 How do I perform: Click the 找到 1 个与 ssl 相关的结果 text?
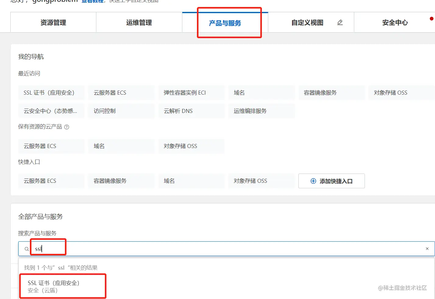coord(61,268)
